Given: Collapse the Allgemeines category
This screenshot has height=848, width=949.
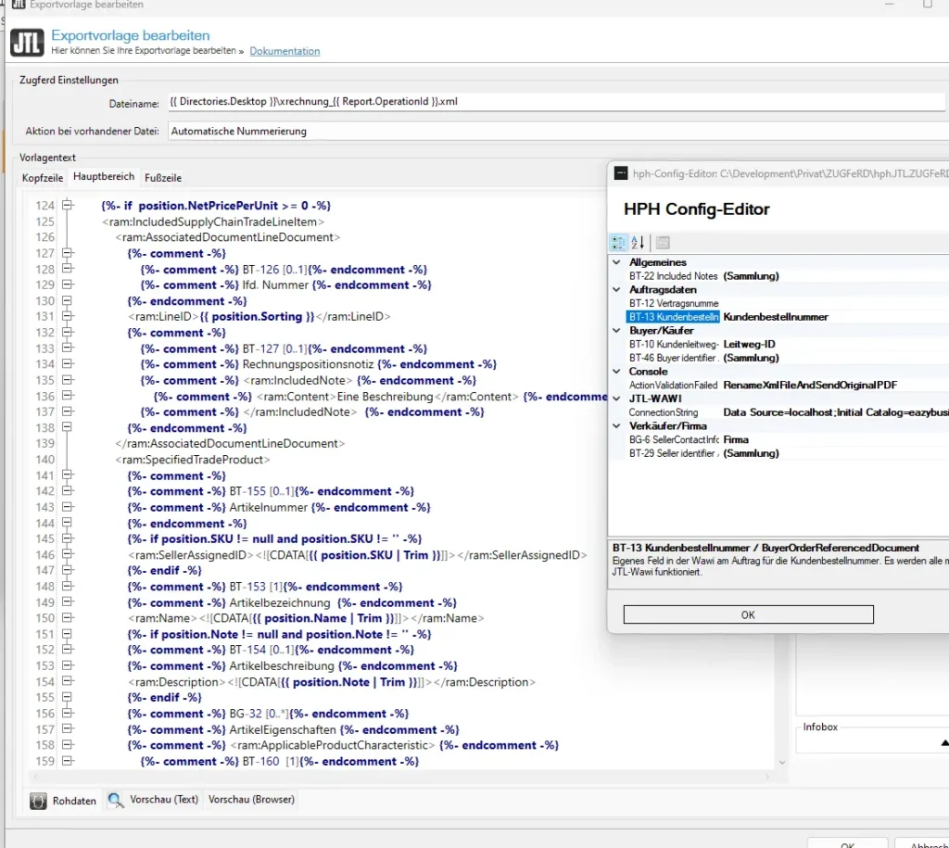Looking at the screenshot, I should [617, 263].
